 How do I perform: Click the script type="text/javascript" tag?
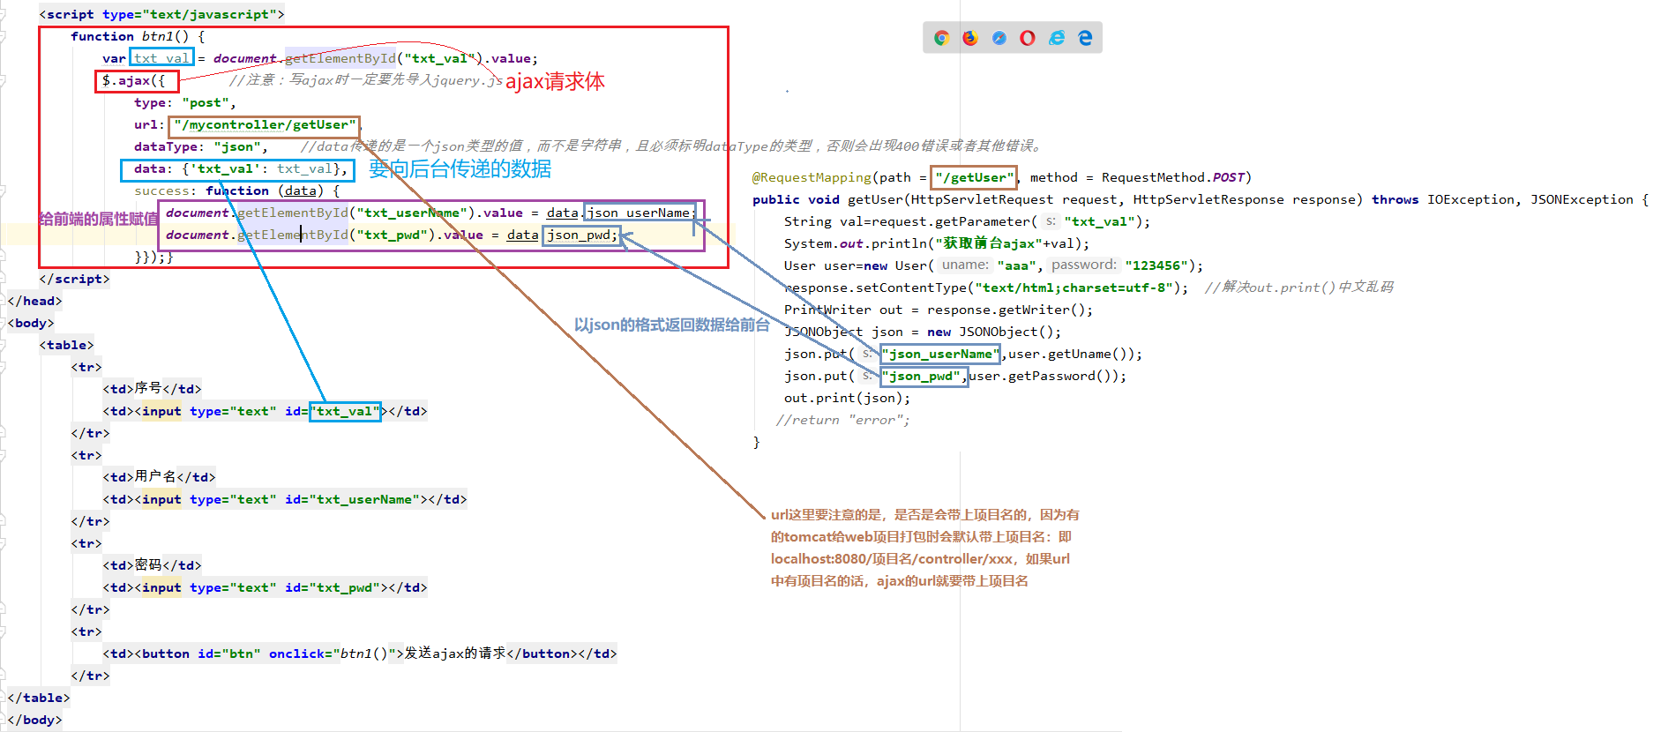[x=162, y=15]
